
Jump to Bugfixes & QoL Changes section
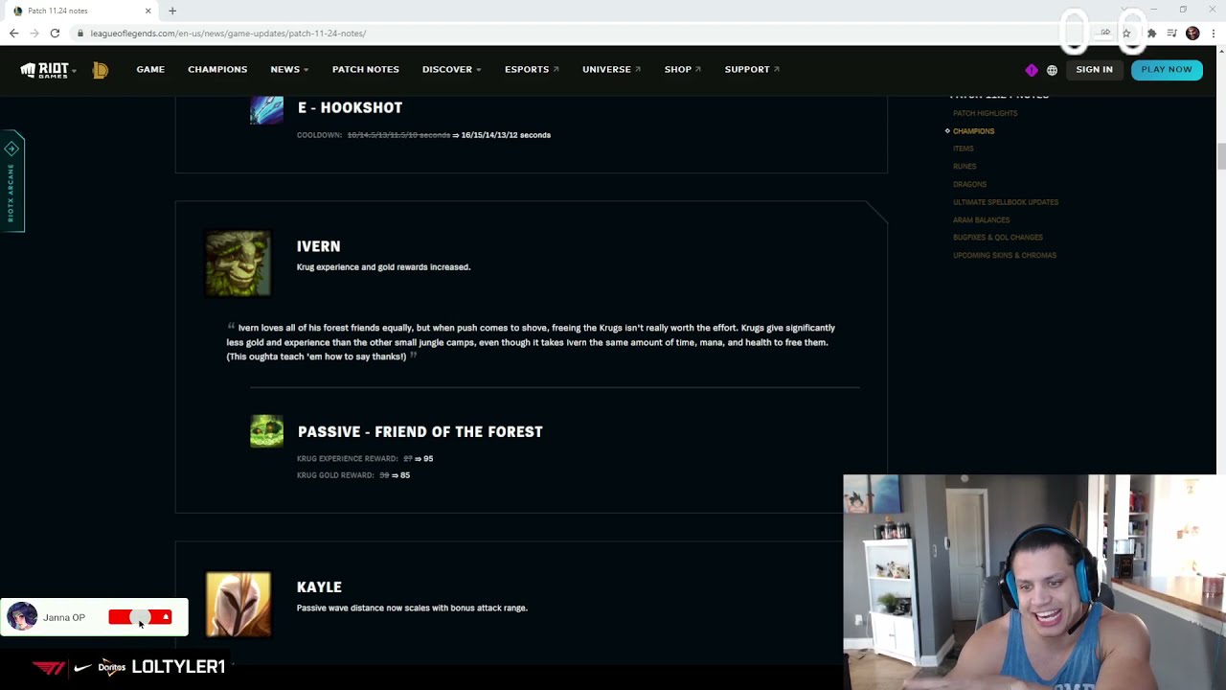click(x=998, y=238)
